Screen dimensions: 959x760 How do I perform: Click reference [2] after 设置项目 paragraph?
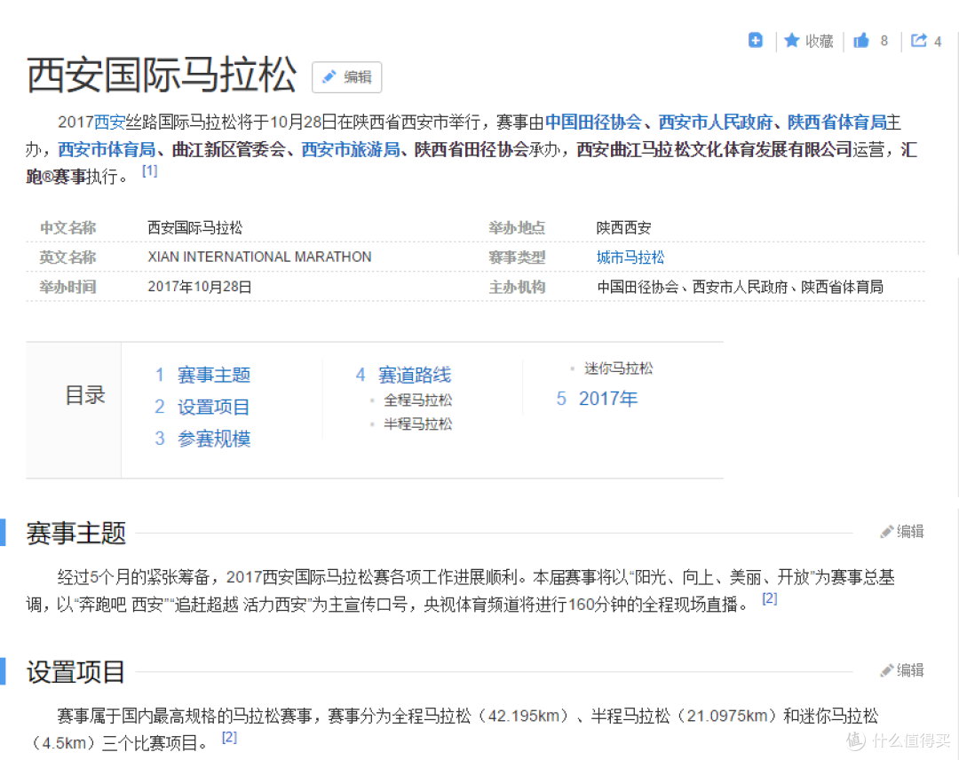pyautogui.click(x=229, y=737)
